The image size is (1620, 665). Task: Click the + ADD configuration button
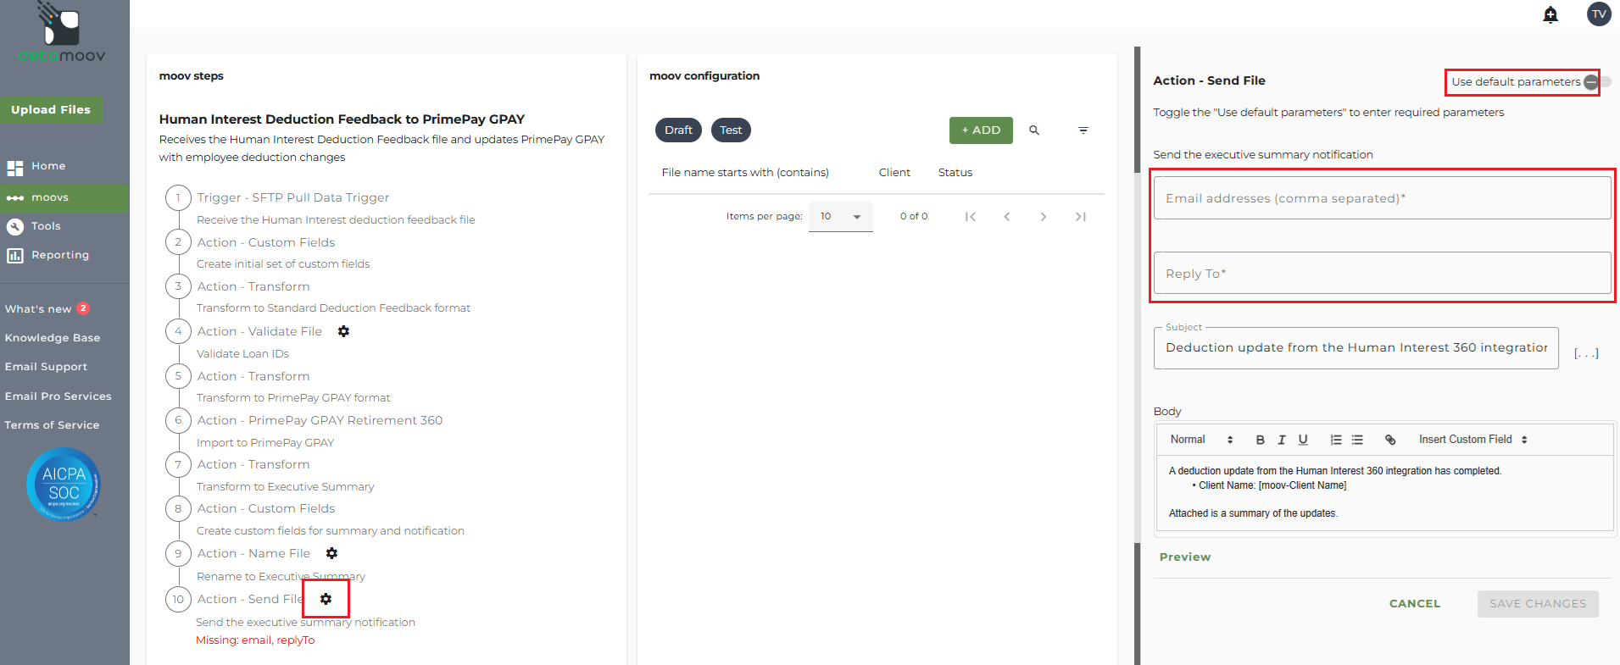(981, 130)
